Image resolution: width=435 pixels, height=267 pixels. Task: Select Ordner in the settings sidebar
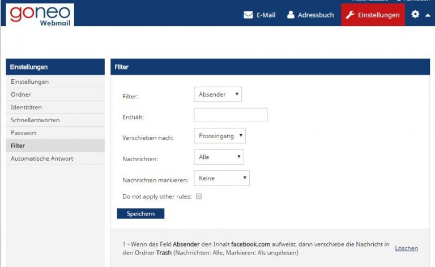coord(55,94)
